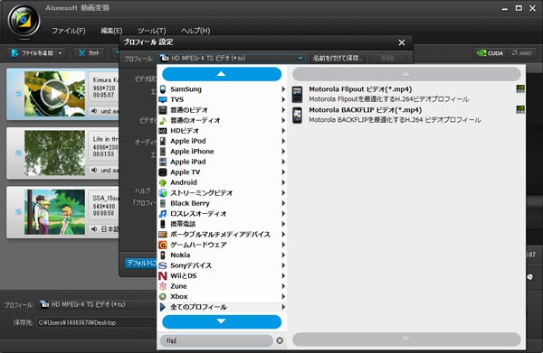The image size is (543, 353).
Task: Select the ゲームハードウェア category row
Action: tap(223, 245)
